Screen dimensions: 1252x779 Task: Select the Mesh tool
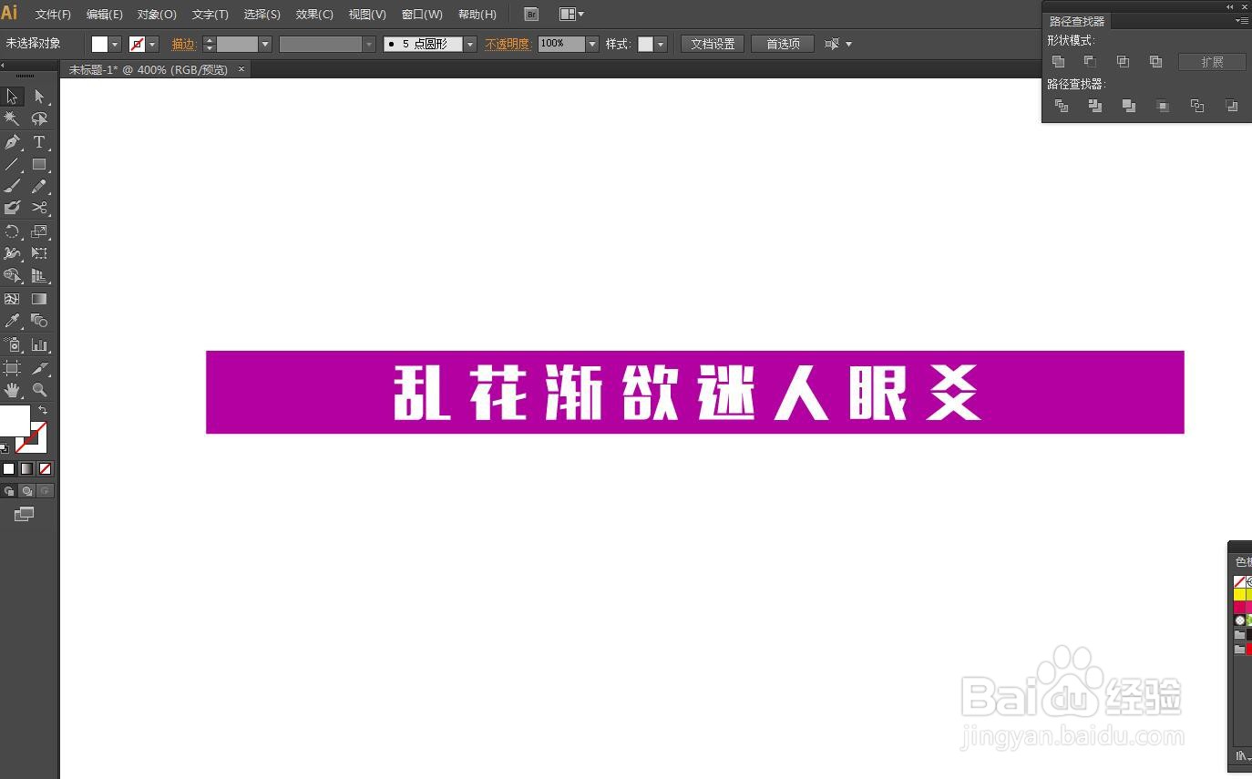[x=12, y=299]
